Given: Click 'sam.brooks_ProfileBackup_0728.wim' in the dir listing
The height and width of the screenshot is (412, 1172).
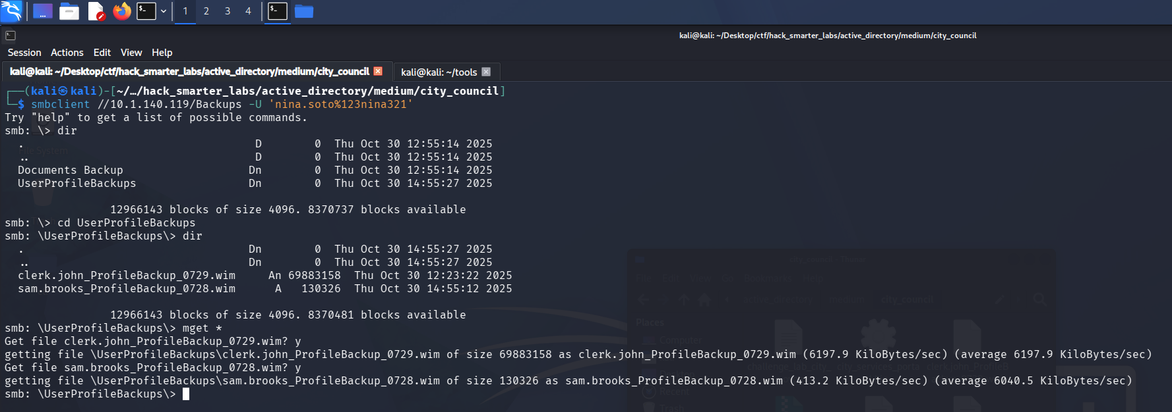Looking at the screenshot, I should pos(127,288).
